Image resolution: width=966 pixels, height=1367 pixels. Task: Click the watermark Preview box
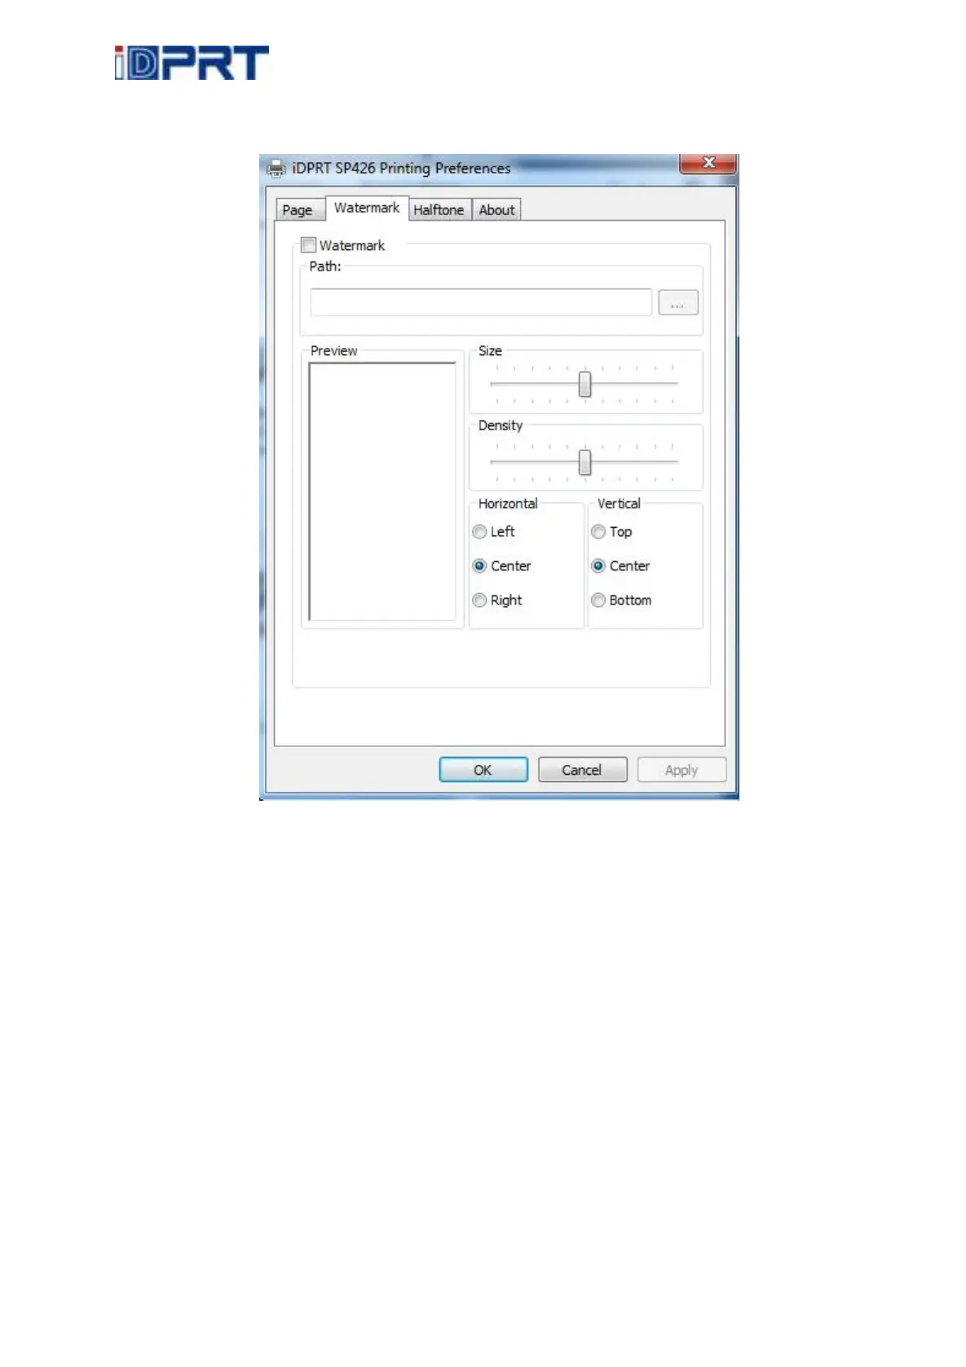[382, 491]
